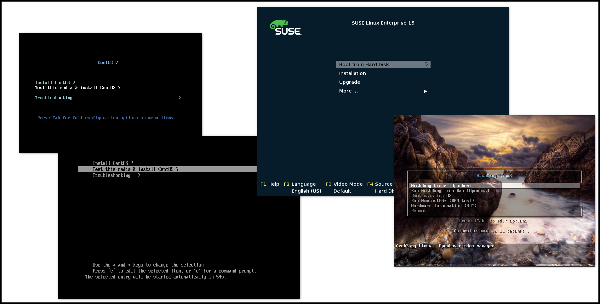
Task: Open F4 Source option in SUSE
Action: click(x=380, y=184)
